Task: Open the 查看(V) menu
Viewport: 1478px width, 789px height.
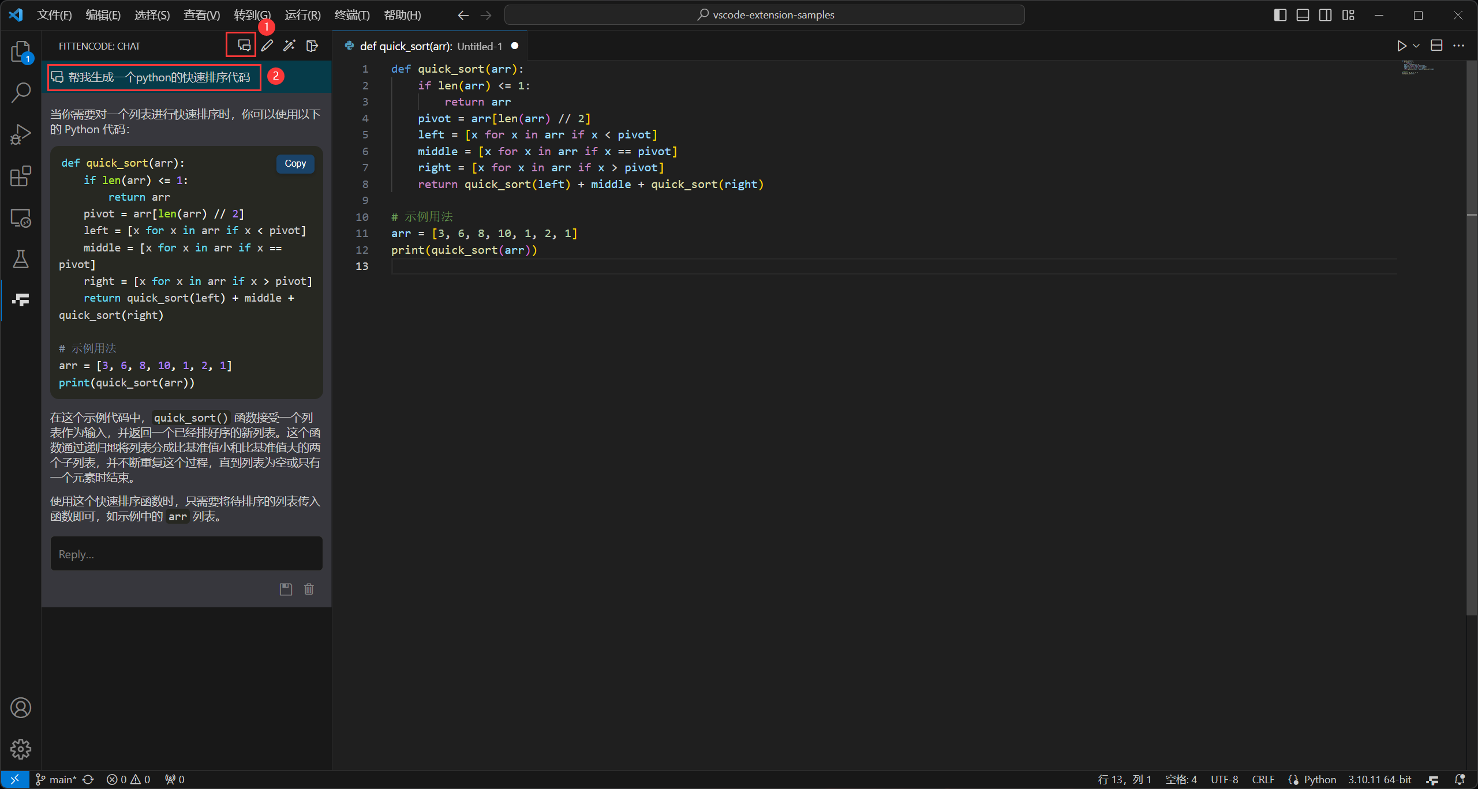Action: (202, 15)
